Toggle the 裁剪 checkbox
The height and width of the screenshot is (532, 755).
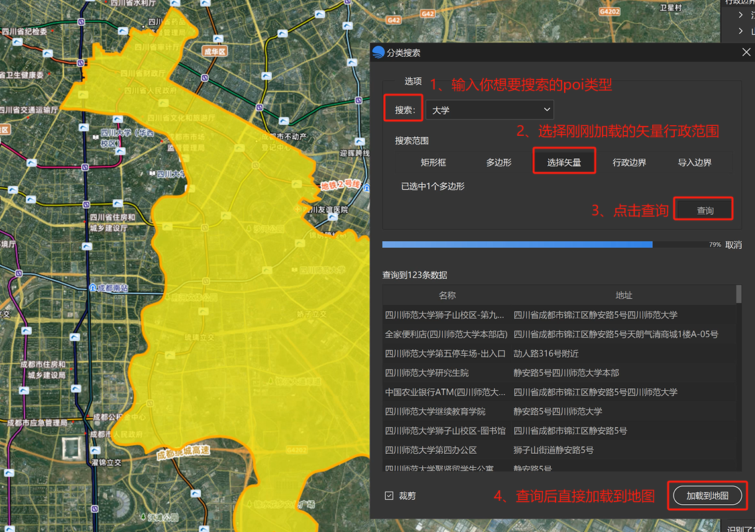(x=389, y=496)
